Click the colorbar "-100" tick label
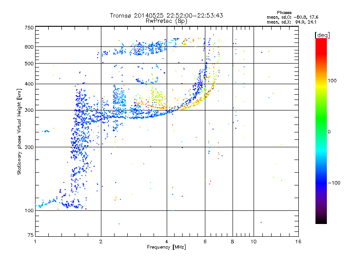 coord(334,183)
